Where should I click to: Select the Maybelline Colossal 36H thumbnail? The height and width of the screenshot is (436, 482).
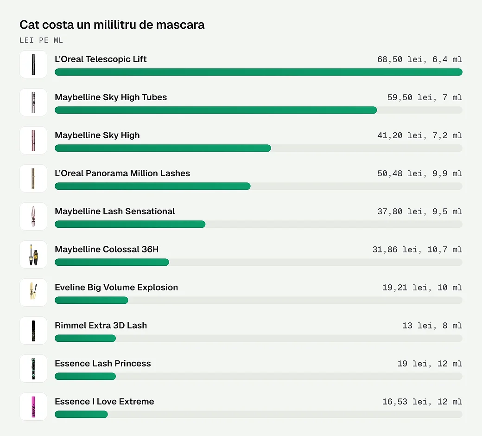(x=33, y=255)
